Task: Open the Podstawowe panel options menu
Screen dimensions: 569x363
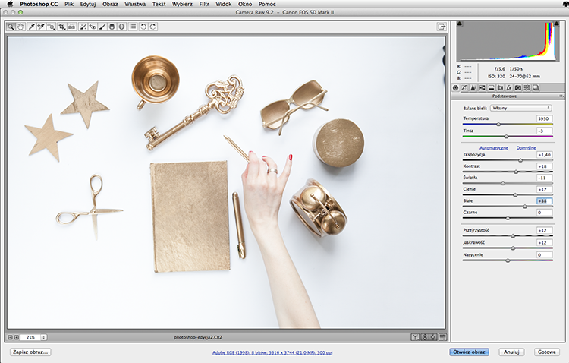Action: click(561, 96)
